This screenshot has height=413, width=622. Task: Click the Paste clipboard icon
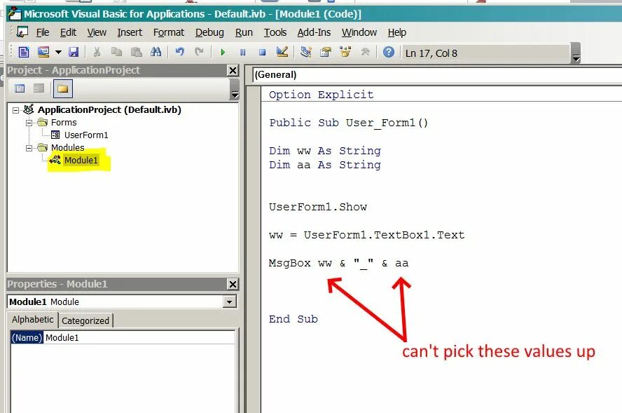click(137, 52)
